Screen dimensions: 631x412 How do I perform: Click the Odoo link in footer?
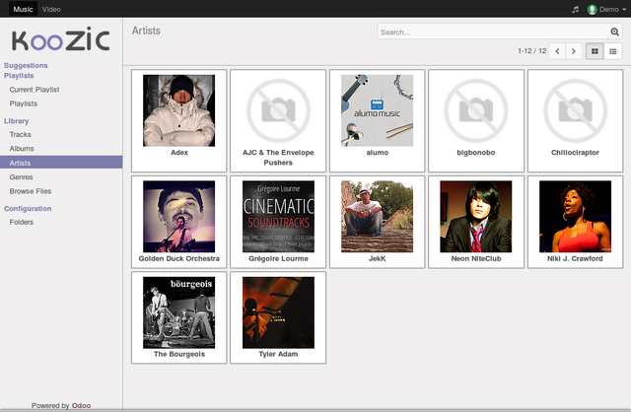click(81, 405)
